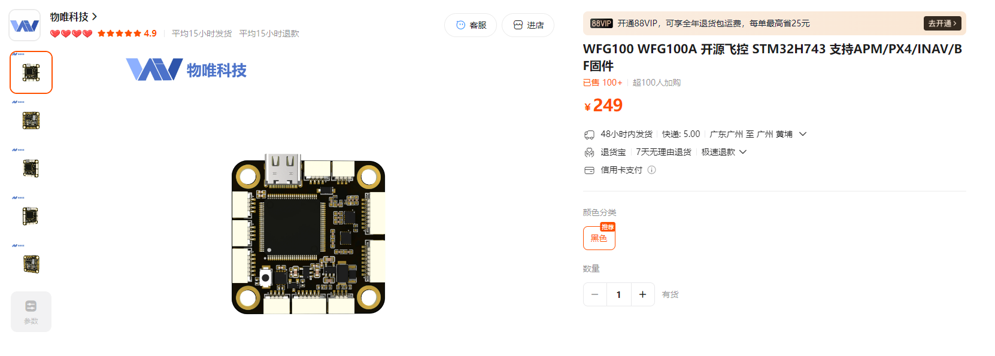Click the delivery truck shipping icon
The height and width of the screenshot is (356, 995).
(589, 135)
